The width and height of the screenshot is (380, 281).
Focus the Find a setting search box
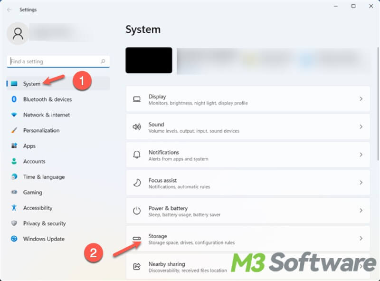click(x=58, y=61)
